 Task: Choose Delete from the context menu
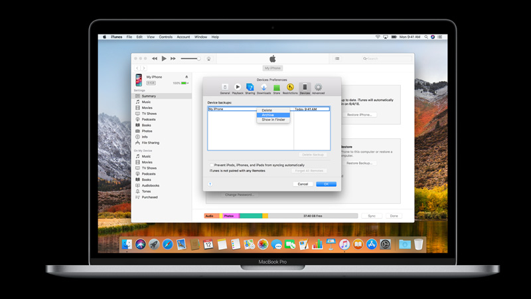273,110
